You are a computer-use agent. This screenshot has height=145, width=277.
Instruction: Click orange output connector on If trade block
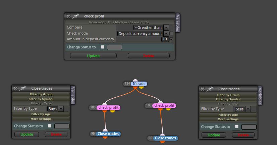135,87
